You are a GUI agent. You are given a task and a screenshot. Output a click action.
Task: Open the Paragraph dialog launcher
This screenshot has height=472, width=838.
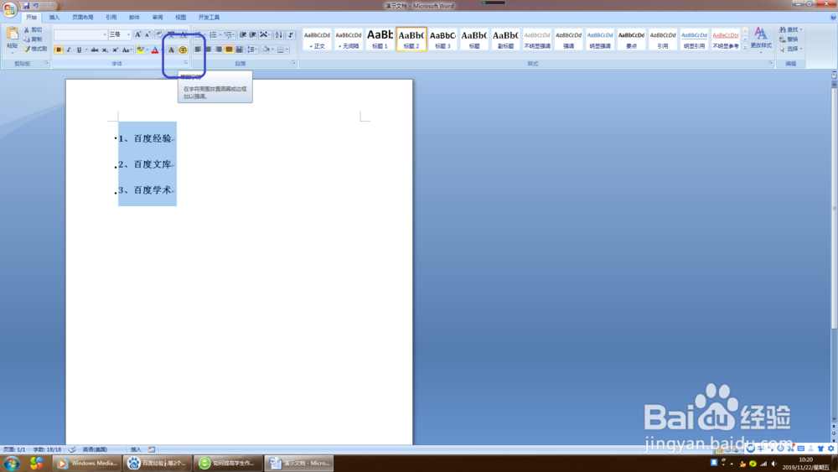click(293, 63)
